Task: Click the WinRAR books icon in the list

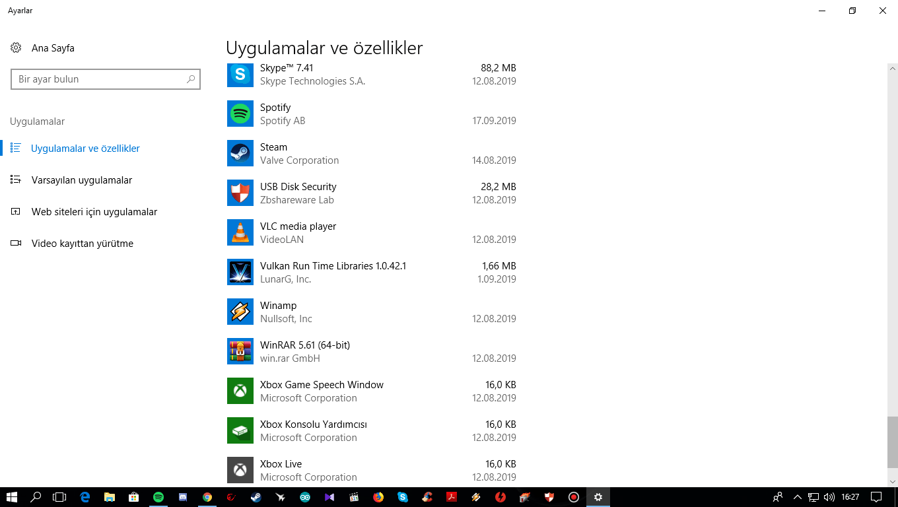Action: (x=240, y=351)
